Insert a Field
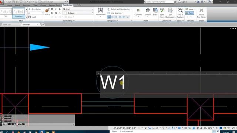This screenshot has width=237, height=133. click(155, 12)
